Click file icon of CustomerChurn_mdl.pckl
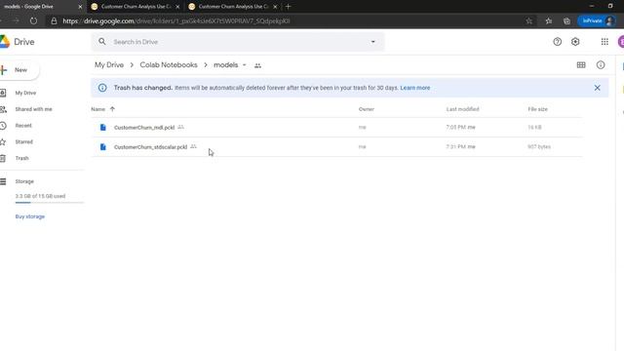The image size is (624, 351). [103, 128]
